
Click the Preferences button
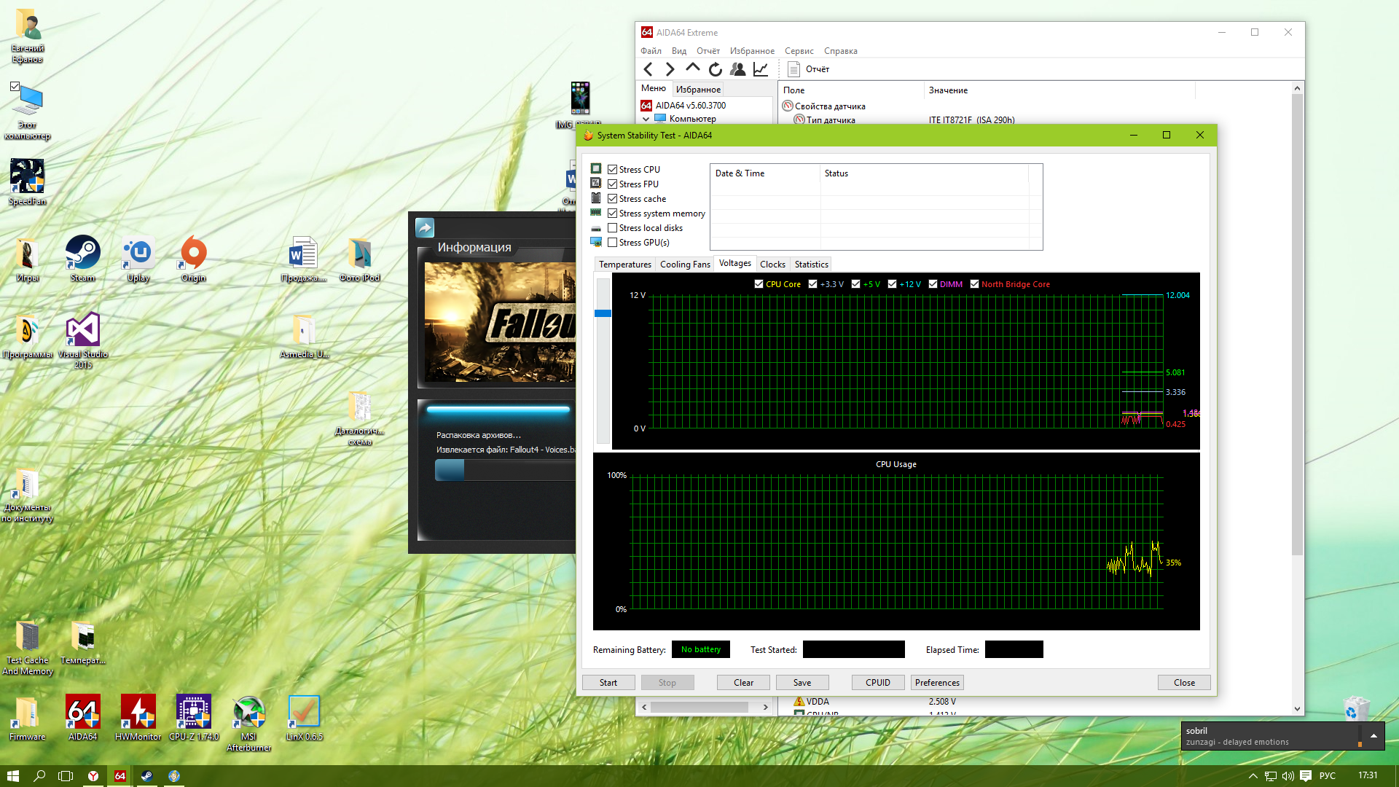click(936, 683)
